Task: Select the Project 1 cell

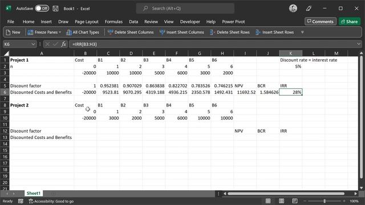Action: point(42,60)
